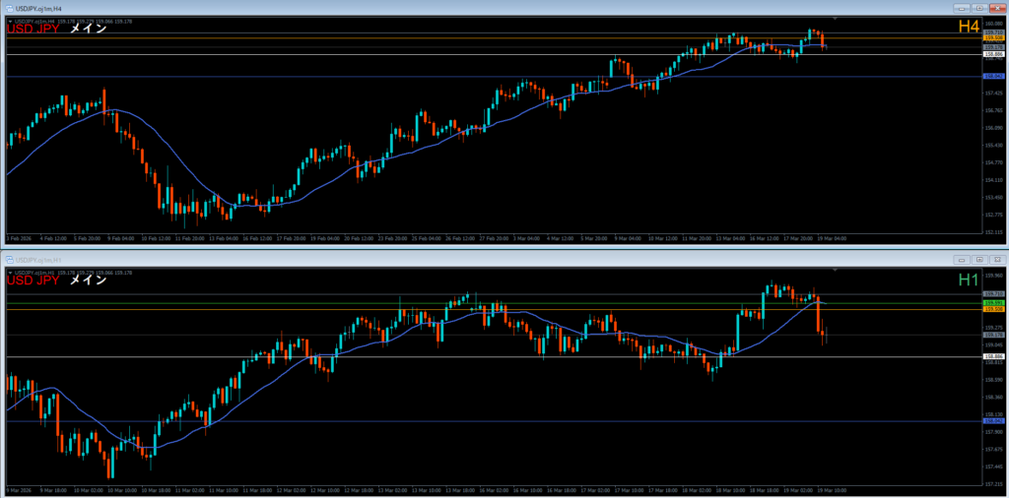This screenshot has width=1009, height=498.
Task: Click the chart shift triangle in H1 chart
Action: click(x=835, y=271)
